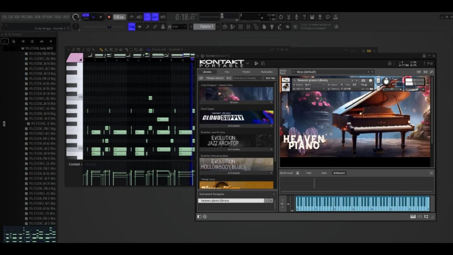
Task: Adjust the Tune knob in Kontakt instrument
Action: coord(386,82)
